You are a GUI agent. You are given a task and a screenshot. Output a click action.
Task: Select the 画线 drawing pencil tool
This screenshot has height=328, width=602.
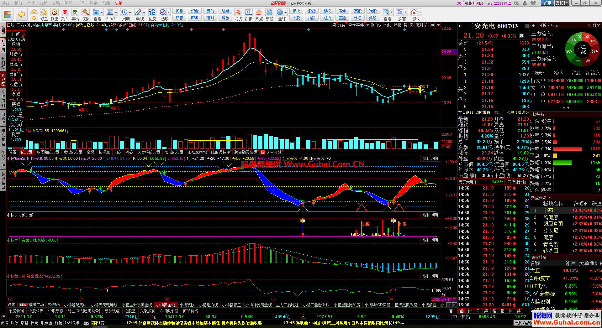139,14
